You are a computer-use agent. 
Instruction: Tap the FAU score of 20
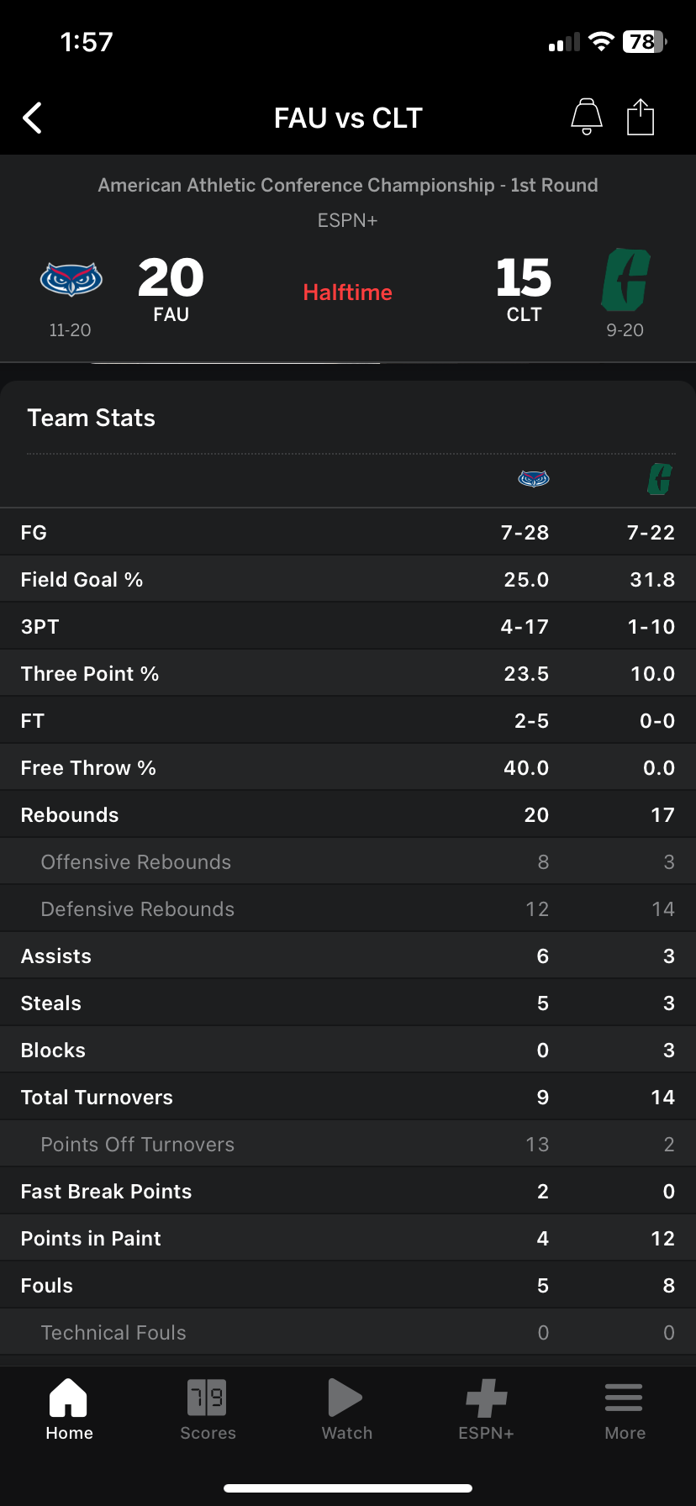click(x=171, y=278)
